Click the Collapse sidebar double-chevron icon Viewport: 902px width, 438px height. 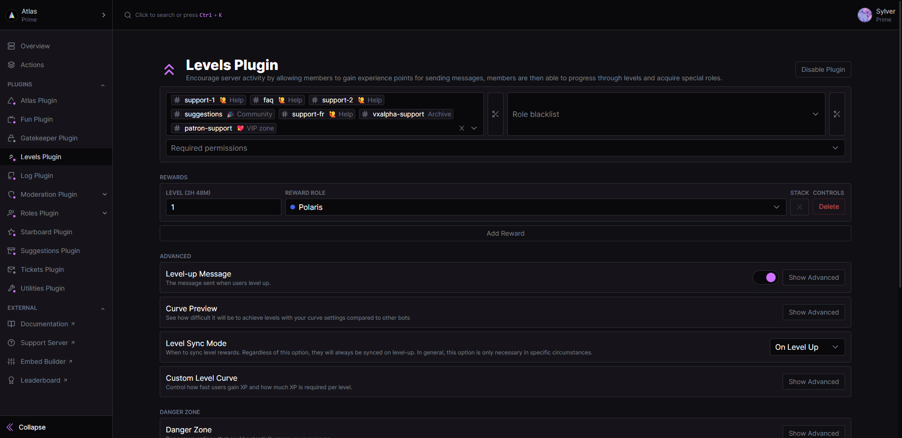(x=10, y=427)
